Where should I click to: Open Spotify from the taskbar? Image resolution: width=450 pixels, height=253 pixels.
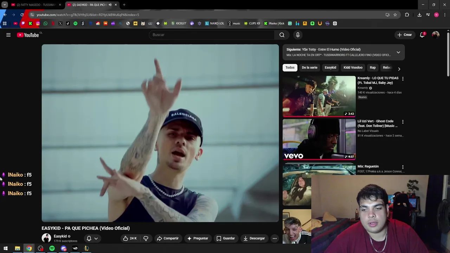click(x=52, y=248)
